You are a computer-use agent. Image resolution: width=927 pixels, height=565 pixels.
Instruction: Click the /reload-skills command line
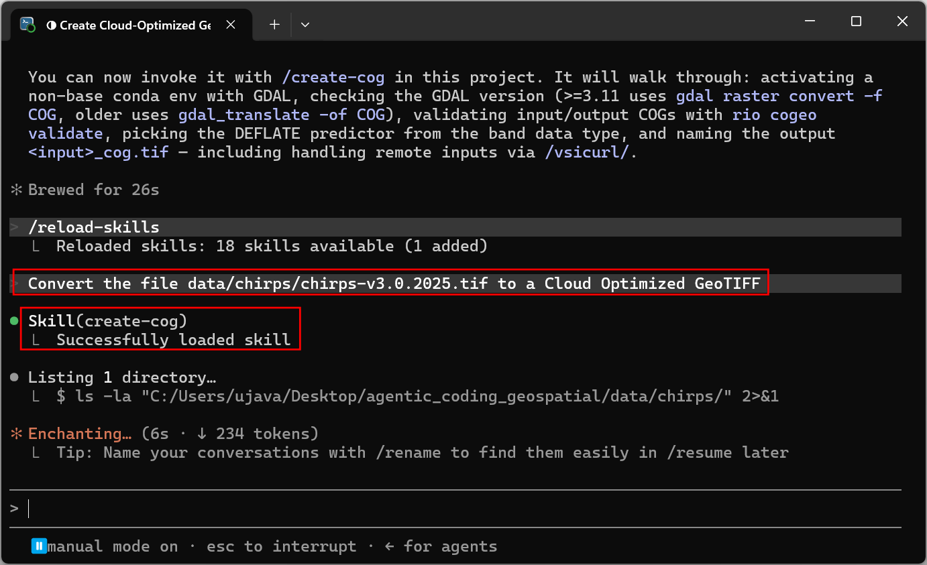94,227
